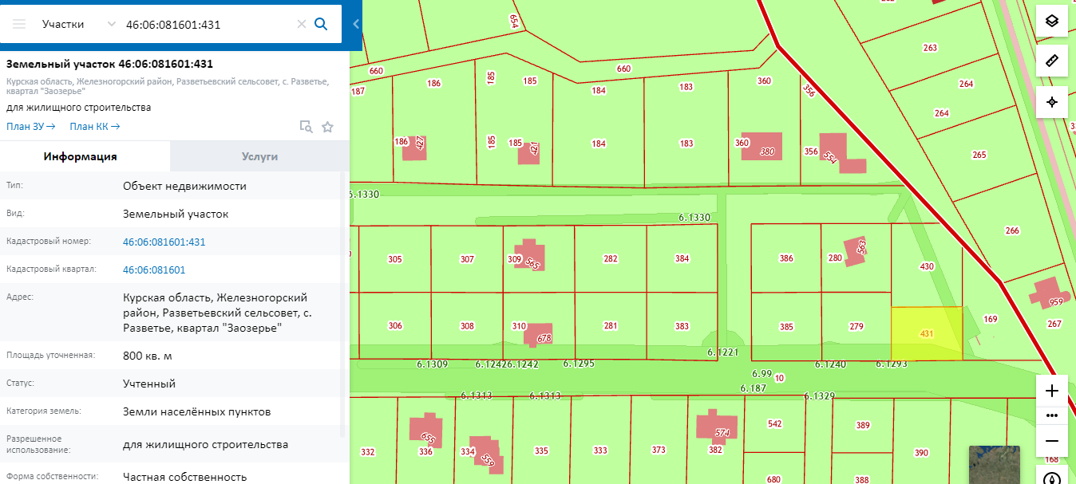1076x484 pixels.
Task: Clear the search field with X
Action: pos(302,24)
